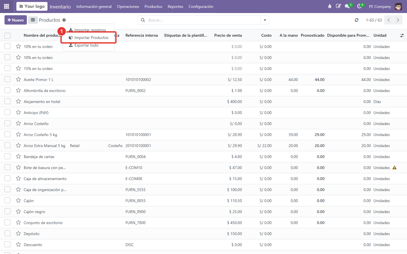Sort by Referencia interna column header
The height and width of the screenshot is (254, 407).
(142, 36)
